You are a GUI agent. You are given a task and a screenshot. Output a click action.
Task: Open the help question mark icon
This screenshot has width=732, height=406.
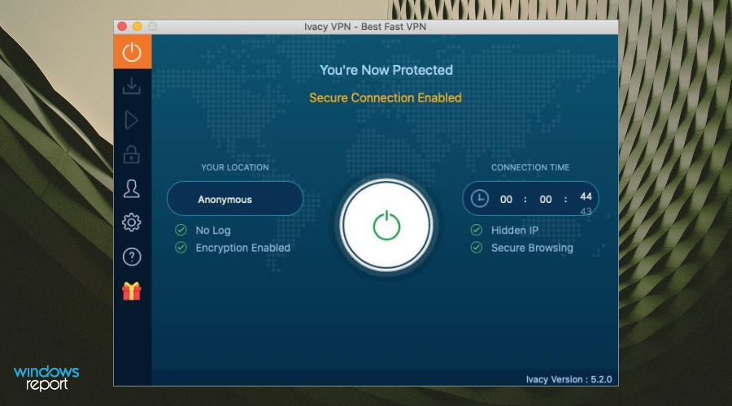click(x=132, y=257)
